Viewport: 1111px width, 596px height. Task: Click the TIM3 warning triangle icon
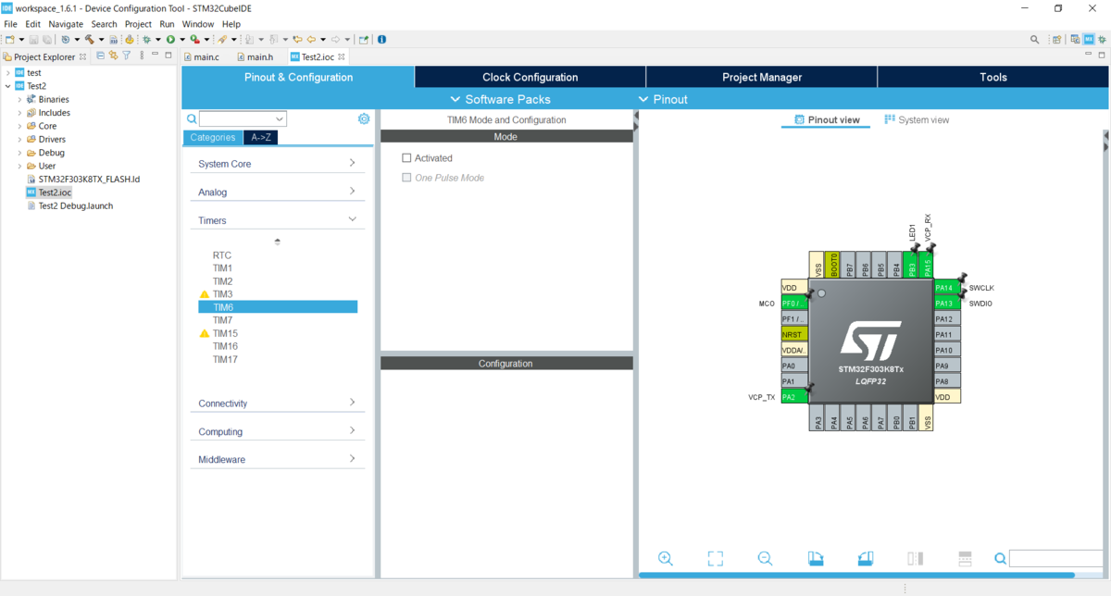205,294
